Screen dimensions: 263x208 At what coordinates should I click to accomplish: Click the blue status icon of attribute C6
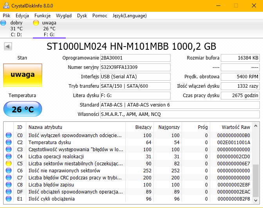[9, 170]
